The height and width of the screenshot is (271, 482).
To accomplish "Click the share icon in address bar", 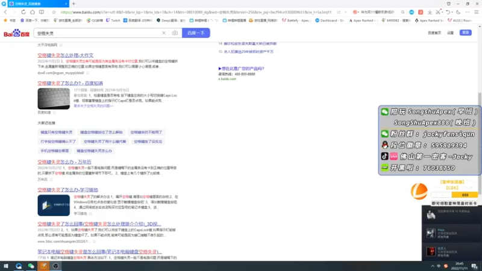I will (x=339, y=12).
